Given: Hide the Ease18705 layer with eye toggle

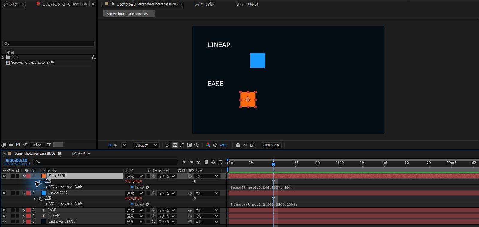Looking at the screenshot, I should pos(4,176).
